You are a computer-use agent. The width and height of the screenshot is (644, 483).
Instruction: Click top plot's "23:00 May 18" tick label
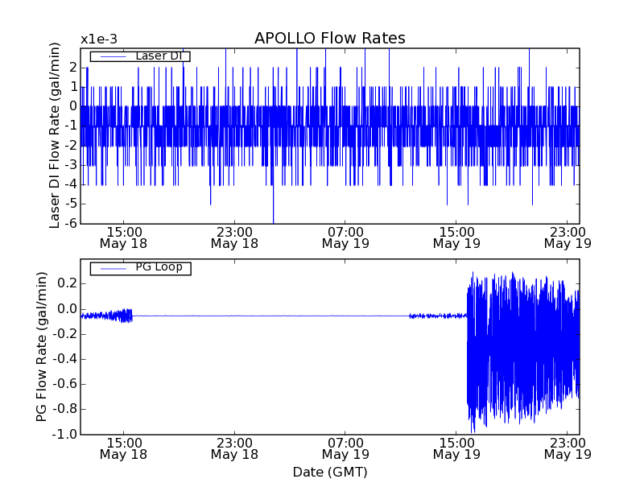tap(234, 237)
